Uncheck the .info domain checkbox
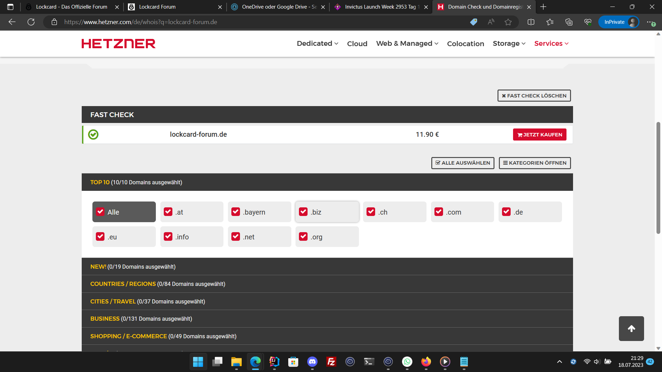The height and width of the screenshot is (372, 662). tap(168, 237)
